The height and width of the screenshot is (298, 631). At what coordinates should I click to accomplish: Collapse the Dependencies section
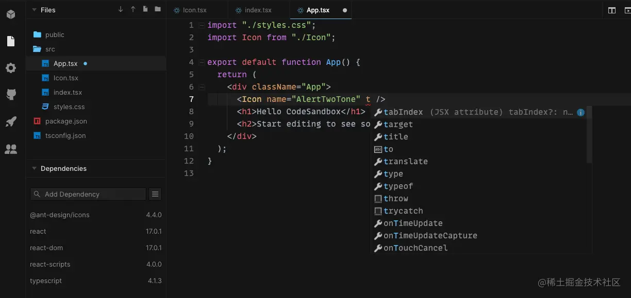(x=34, y=168)
